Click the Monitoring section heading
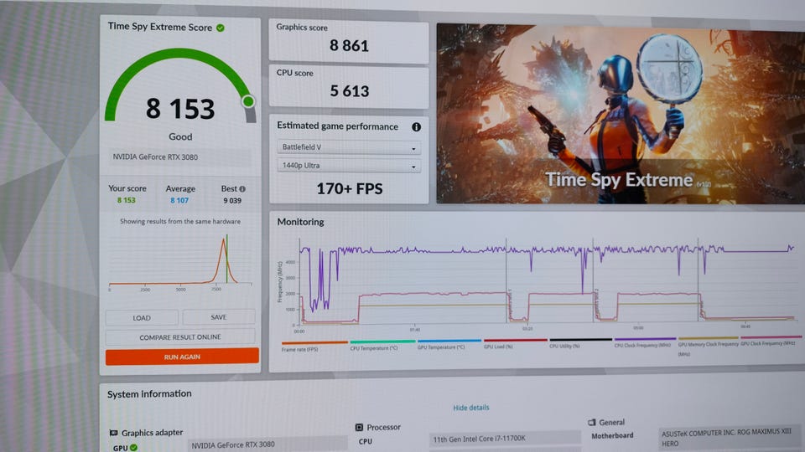The width and height of the screenshot is (805, 452). [x=300, y=222]
